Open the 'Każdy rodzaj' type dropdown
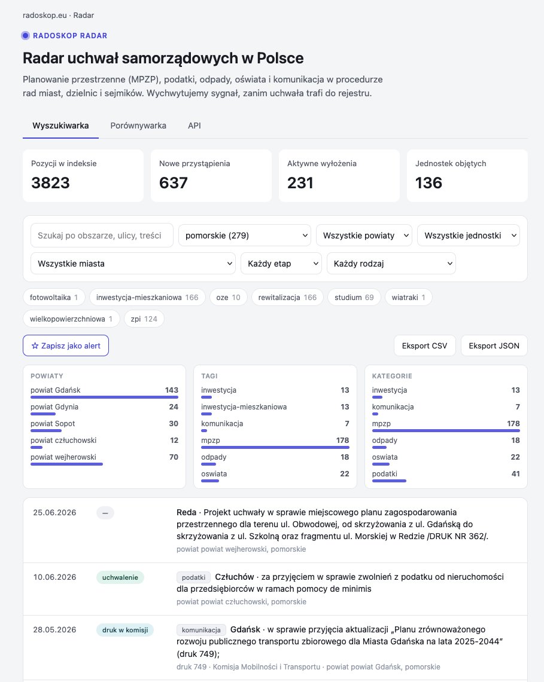Viewport: 544px width, 682px height. coord(391,264)
